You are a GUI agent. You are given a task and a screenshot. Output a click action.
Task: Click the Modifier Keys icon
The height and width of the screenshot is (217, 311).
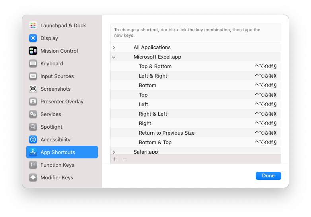point(33,177)
